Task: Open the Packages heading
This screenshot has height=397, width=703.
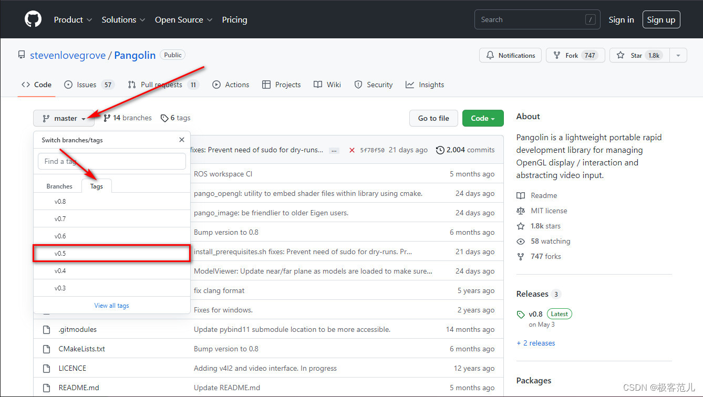Action: point(533,380)
